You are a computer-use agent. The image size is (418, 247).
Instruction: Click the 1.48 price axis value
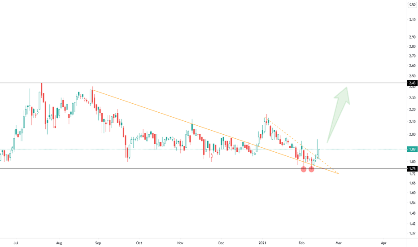click(412, 213)
